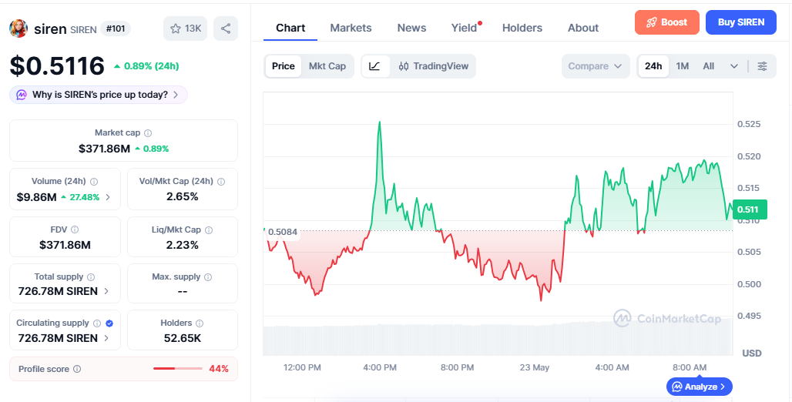The width and height of the screenshot is (792, 402).
Task: Click the 2.65% Vol/Mkt Cap value
Action: 183,196
